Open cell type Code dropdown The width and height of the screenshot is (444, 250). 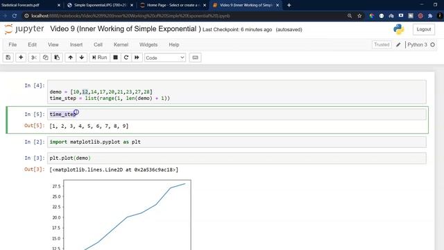click(x=165, y=58)
